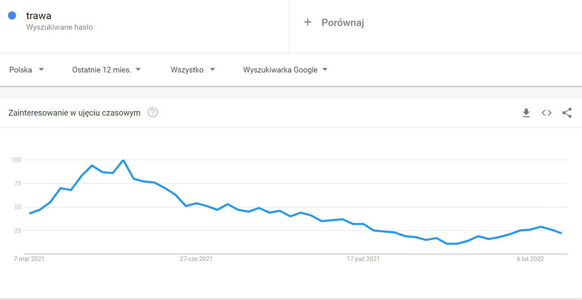Click the 6 lut 2022 axis date label
The width and height of the screenshot is (582, 300).
tap(530, 259)
